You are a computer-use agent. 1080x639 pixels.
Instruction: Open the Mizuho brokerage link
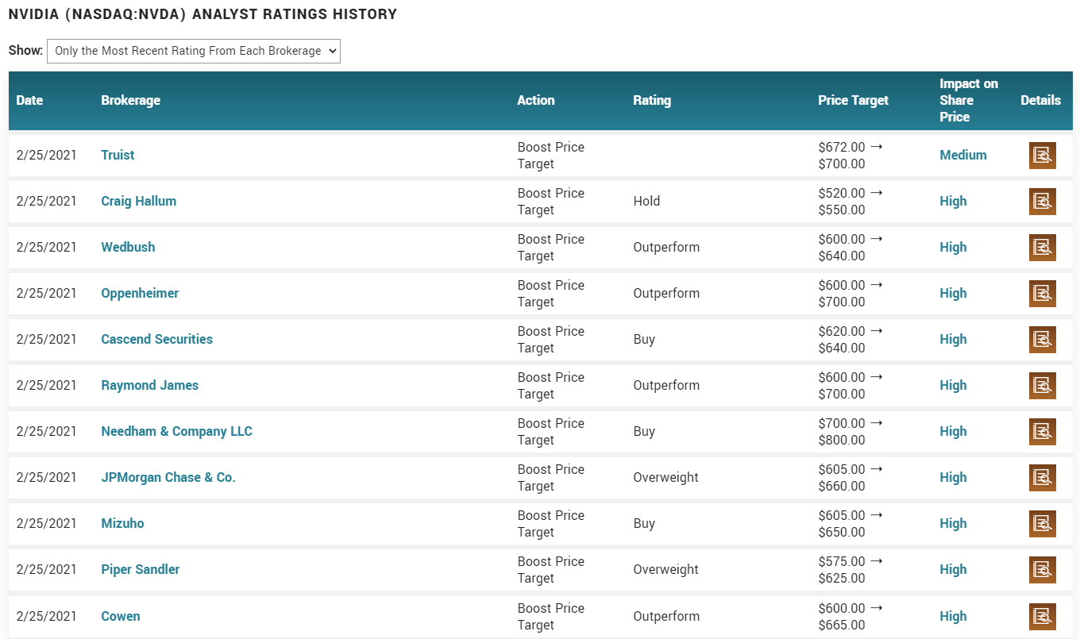point(122,523)
